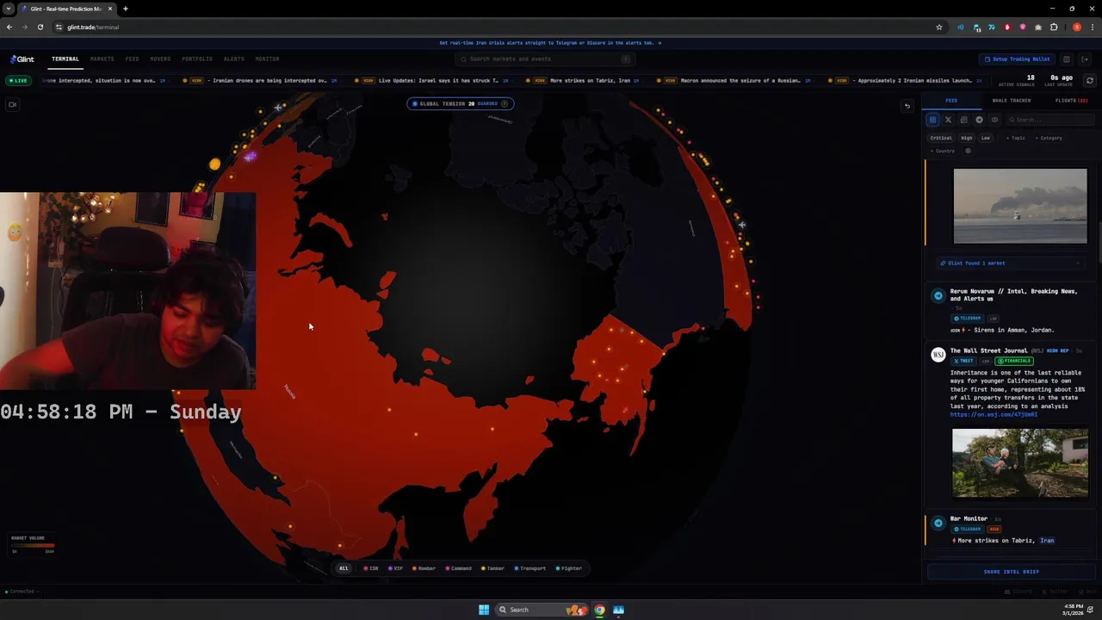This screenshot has height=620, width=1102.
Task: Click the Market Volume legend bar
Action: coord(33,545)
